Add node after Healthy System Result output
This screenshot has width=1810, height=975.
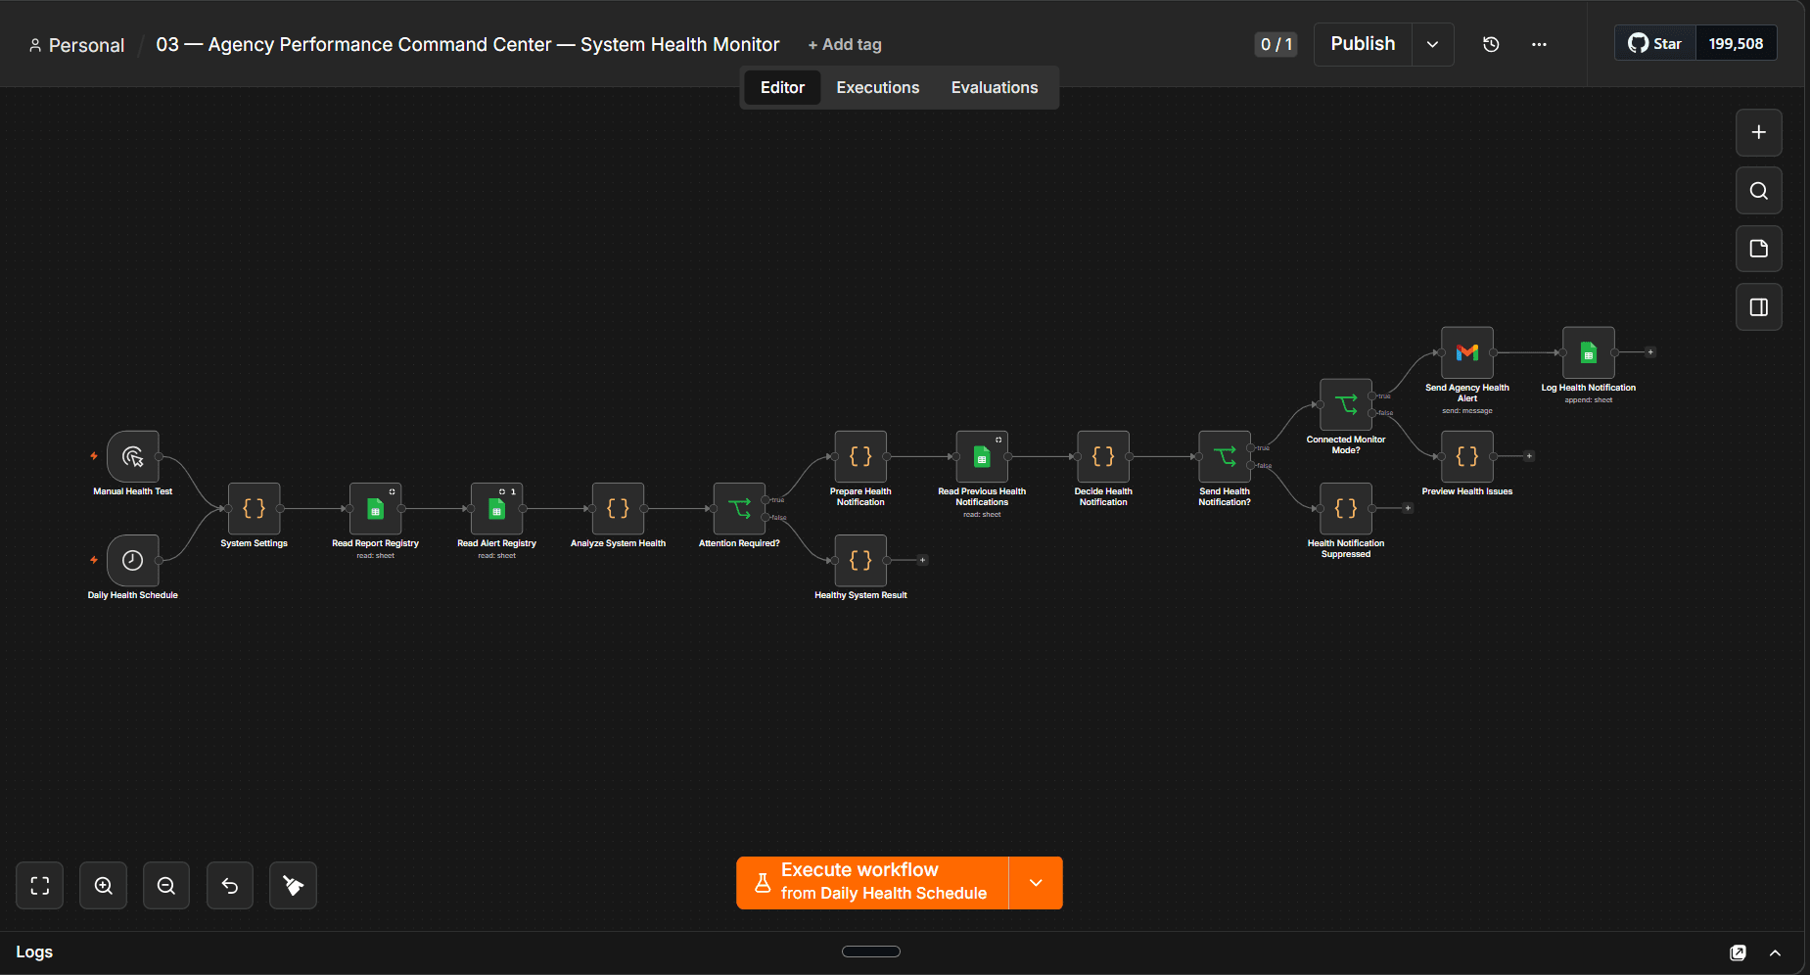922,560
